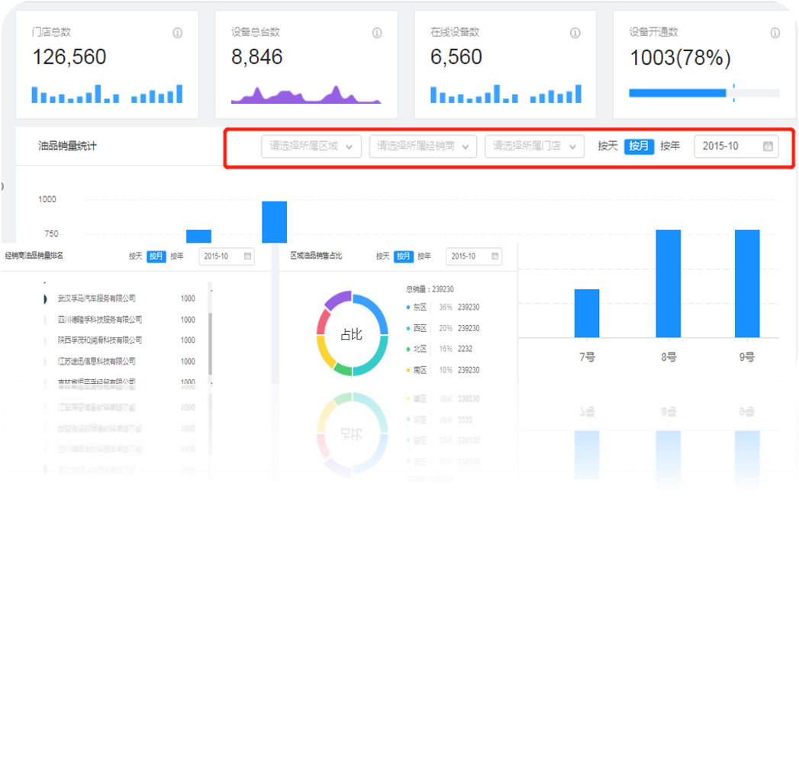The image size is (799, 770).
Task: Click info icon on 门店总数 card
Action: point(177,33)
